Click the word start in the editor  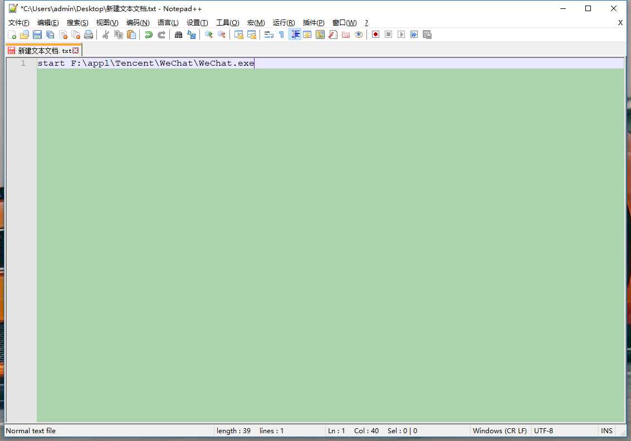(x=51, y=63)
